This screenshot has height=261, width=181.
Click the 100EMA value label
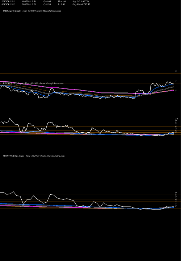[x=29, y=1]
